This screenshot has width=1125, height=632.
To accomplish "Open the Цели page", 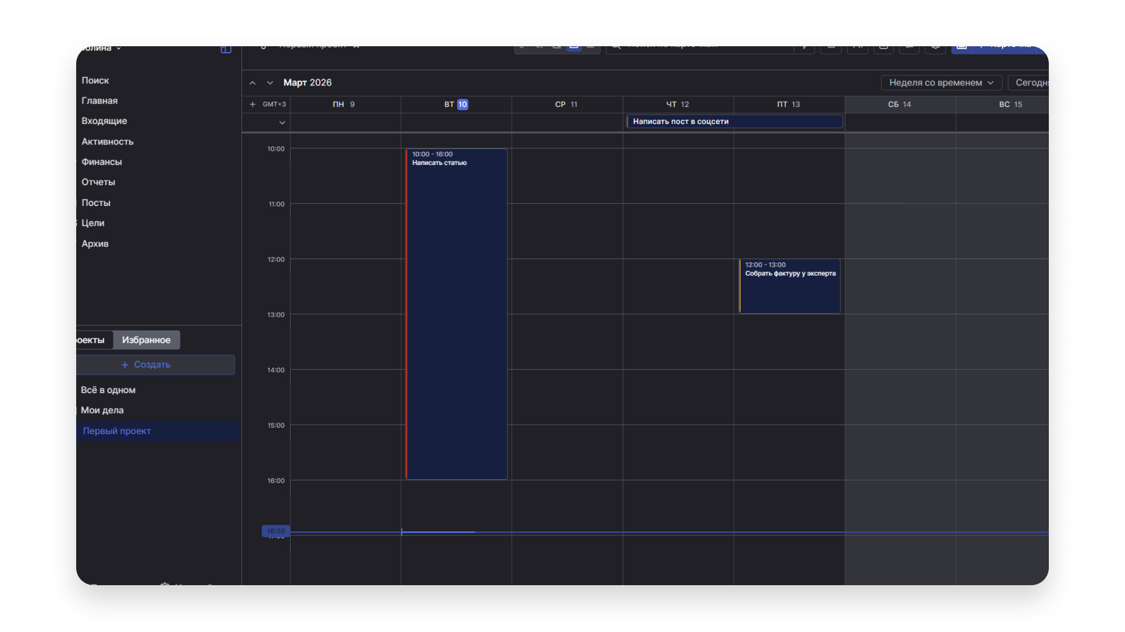I will coord(93,223).
